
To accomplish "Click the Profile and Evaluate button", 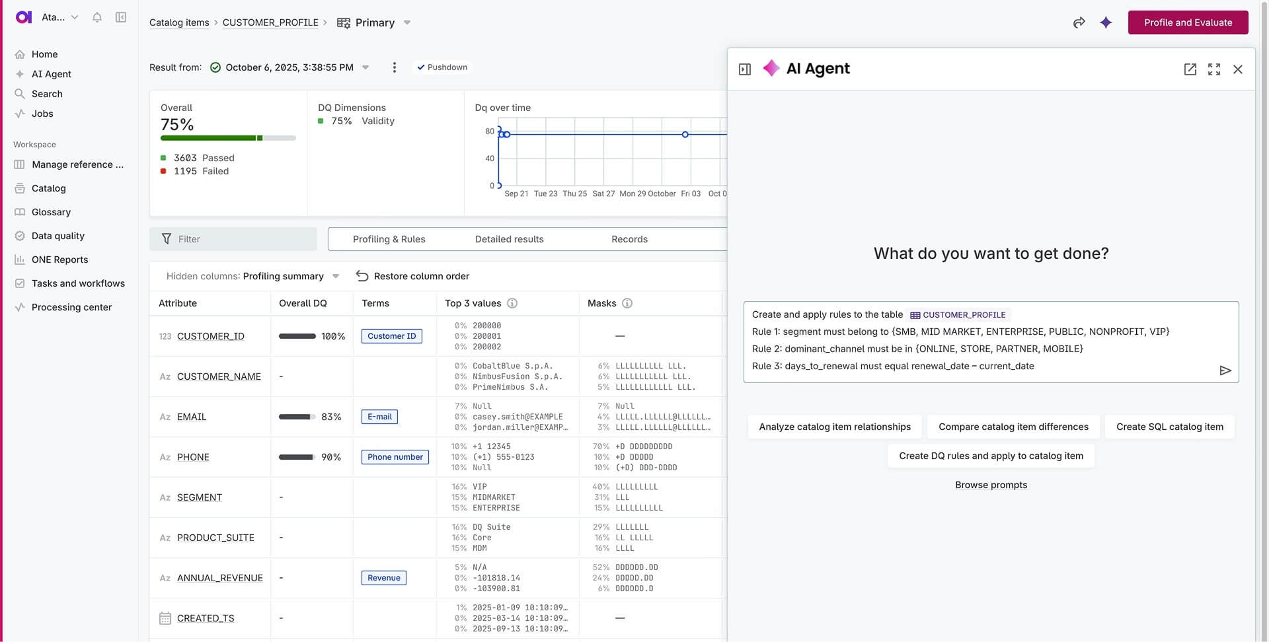I will tap(1188, 22).
